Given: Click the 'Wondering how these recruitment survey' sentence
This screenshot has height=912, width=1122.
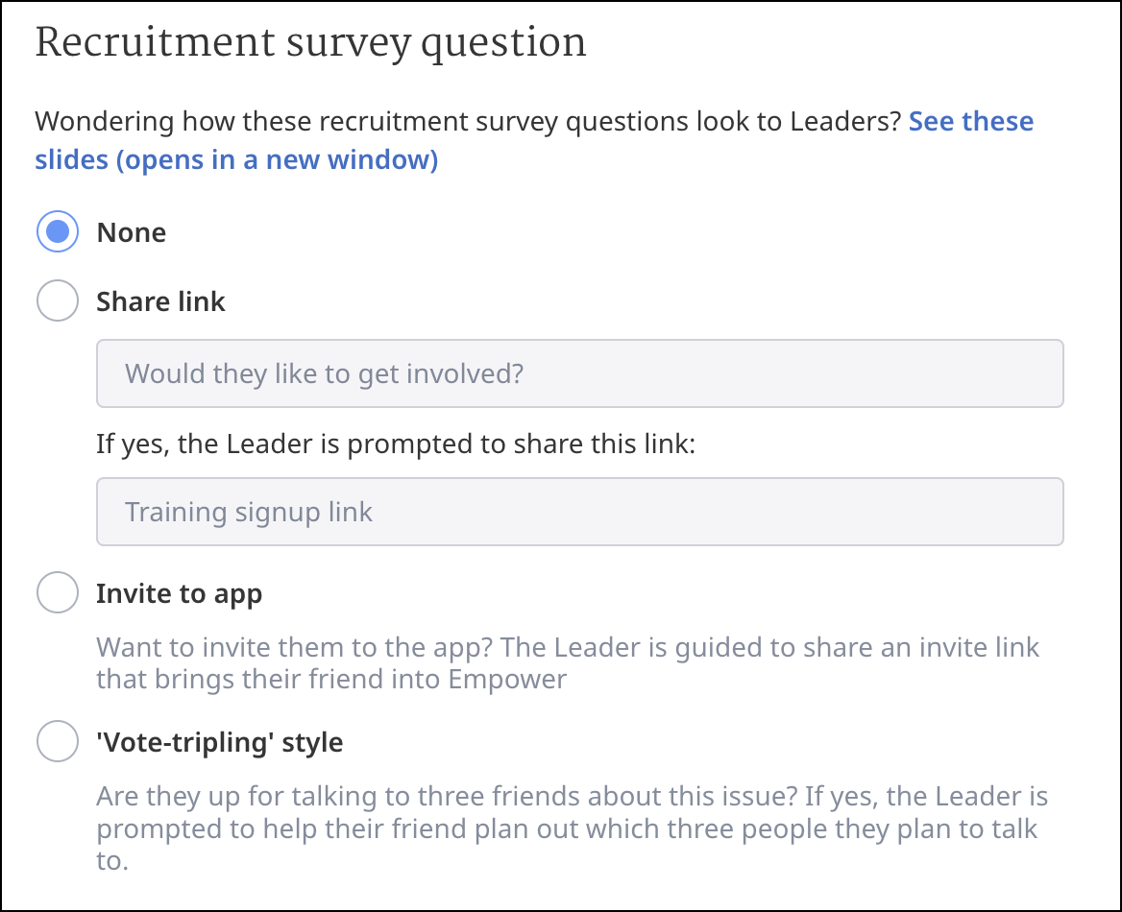Looking at the screenshot, I should coord(384,122).
